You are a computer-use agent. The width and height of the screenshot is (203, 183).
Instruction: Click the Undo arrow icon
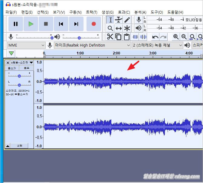[155, 37]
